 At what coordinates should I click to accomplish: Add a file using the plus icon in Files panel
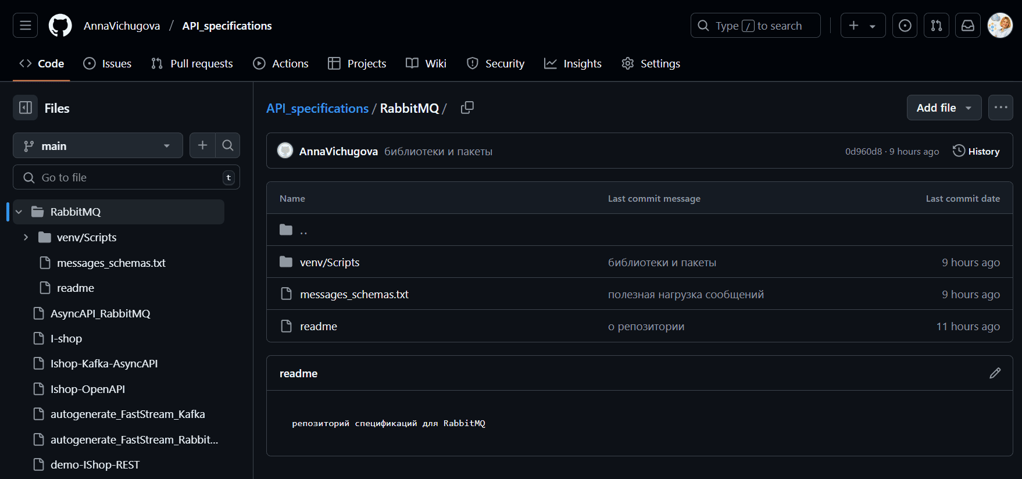[x=202, y=145]
